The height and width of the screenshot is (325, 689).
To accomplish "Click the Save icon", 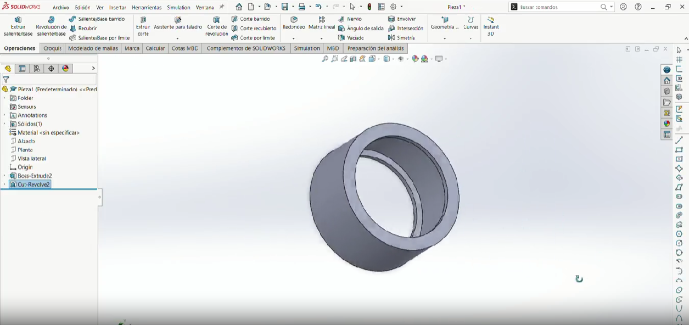I will pyautogui.click(x=285, y=7).
